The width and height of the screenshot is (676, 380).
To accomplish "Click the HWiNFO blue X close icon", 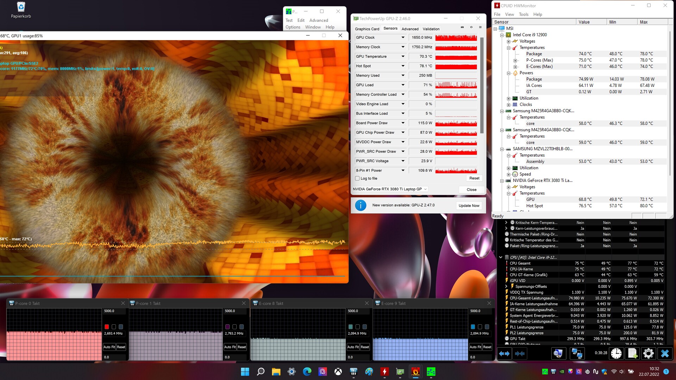I will point(665,353).
